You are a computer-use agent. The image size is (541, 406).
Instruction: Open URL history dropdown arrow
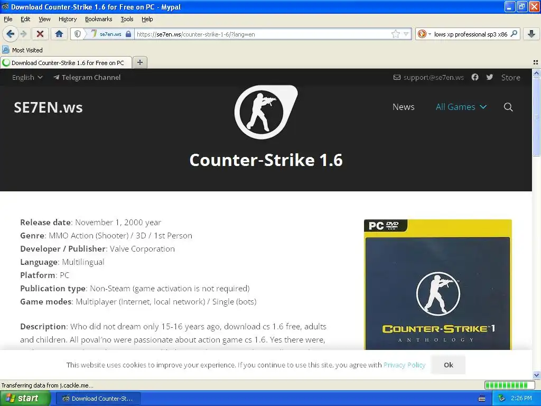(406, 34)
